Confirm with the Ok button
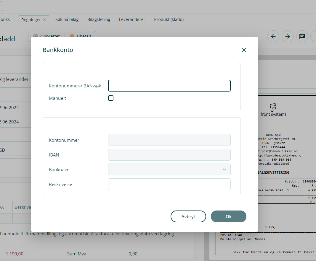 tap(228, 216)
